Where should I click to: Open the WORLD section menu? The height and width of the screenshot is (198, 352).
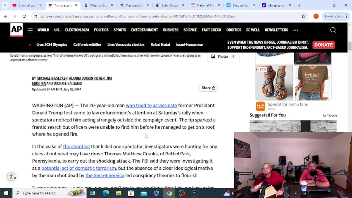pos(43,30)
